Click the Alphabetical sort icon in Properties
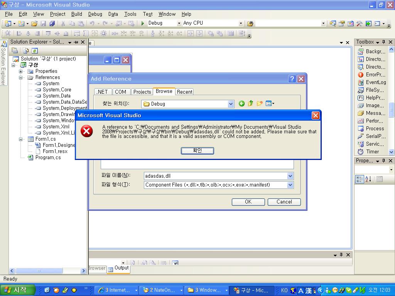395x296 pixels. [368, 179]
